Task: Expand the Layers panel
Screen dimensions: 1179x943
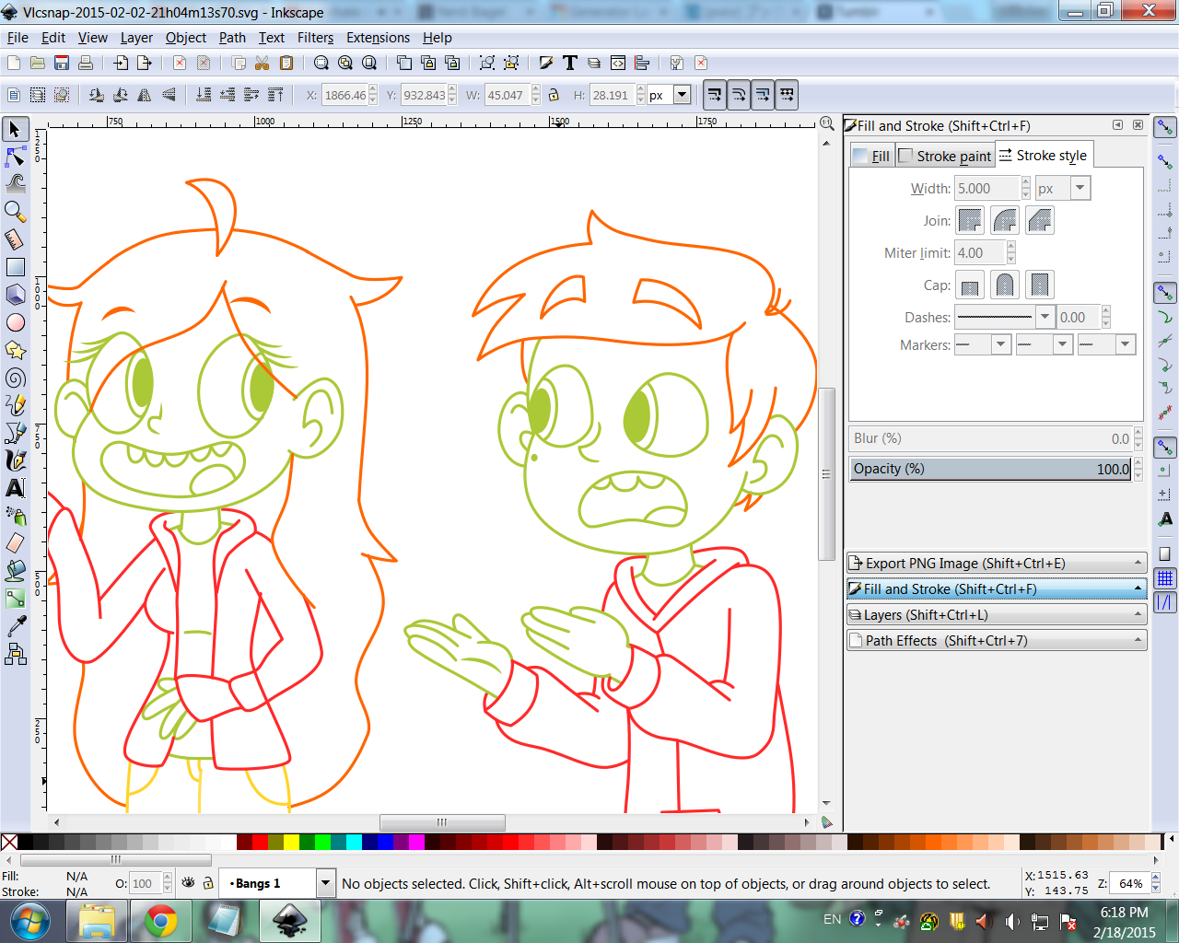Action: click(997, 614)
